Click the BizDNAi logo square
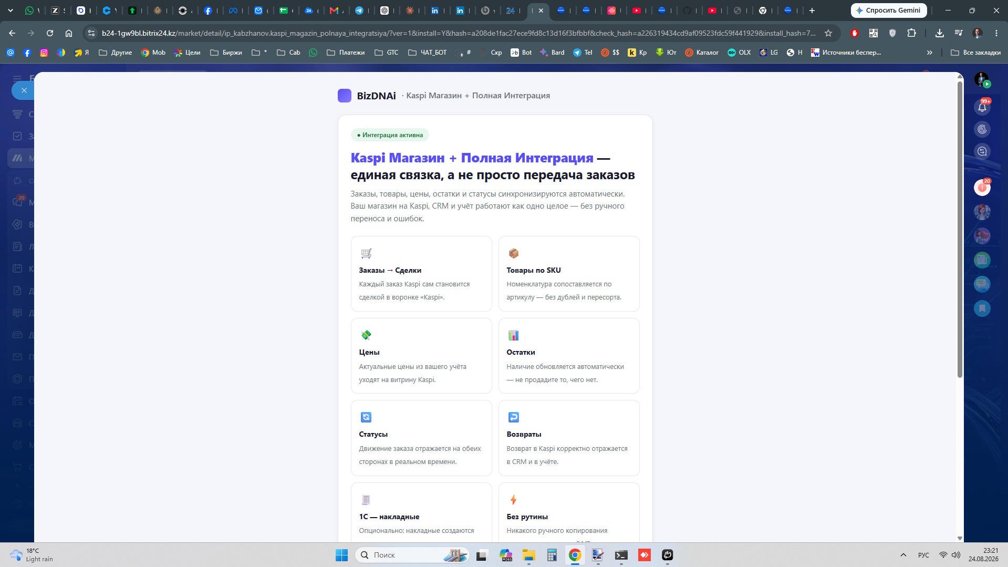The image size is (1008, 567). click(x=345, y=96)
